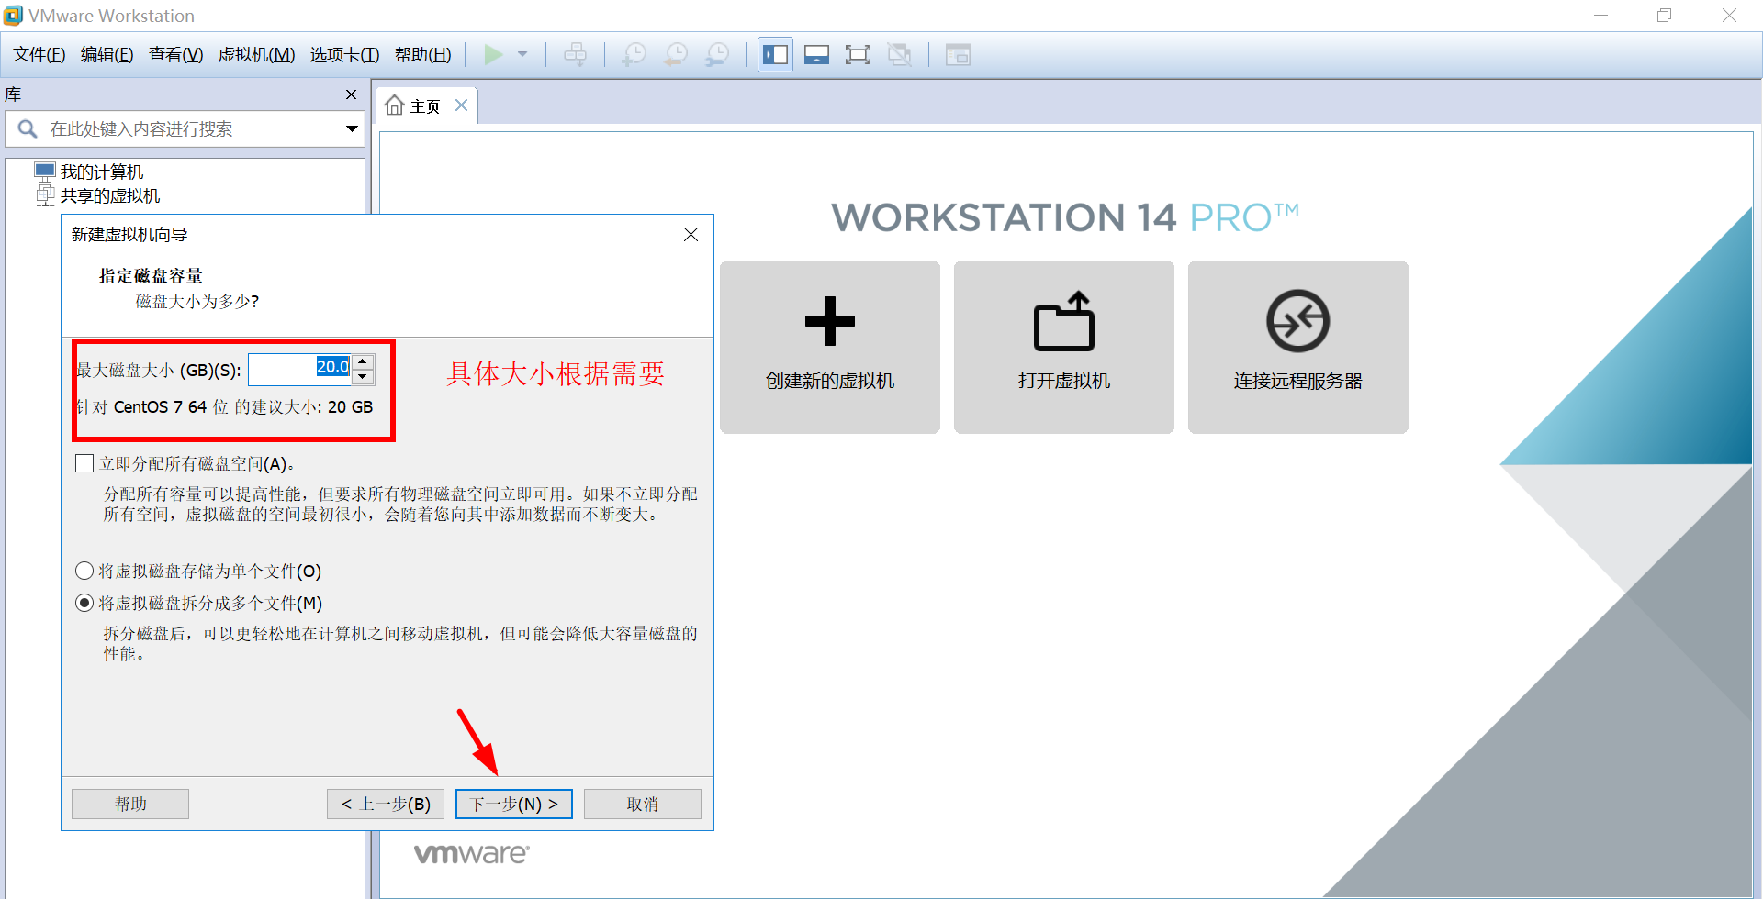Click the green power-on play toolbar icon
This screenshot has height=899, width=1763.
pos(493,55)
